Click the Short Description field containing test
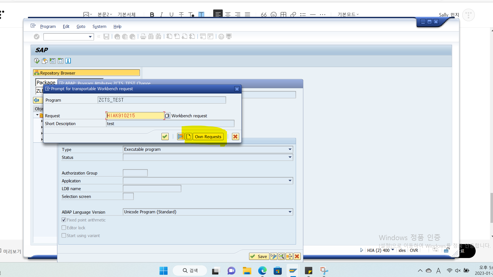Image resolution: width=493 pixels, height=277 pixels. pos(170,124)
